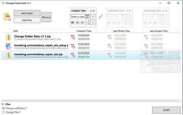Decrease Creation Time using the down stepper arrow
Viewport: 183px width, 115px height.
point(89,24)
